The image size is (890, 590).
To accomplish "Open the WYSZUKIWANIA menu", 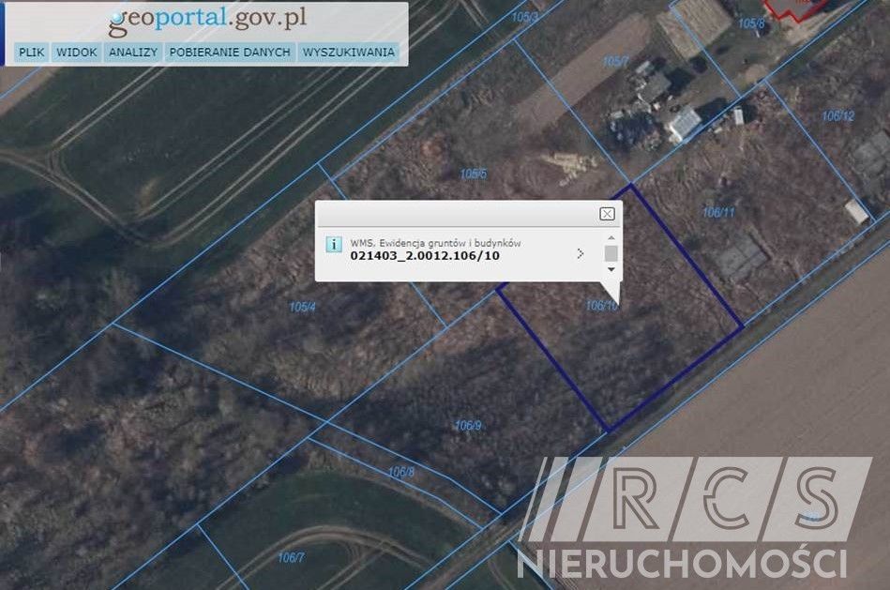I will 349,53.
